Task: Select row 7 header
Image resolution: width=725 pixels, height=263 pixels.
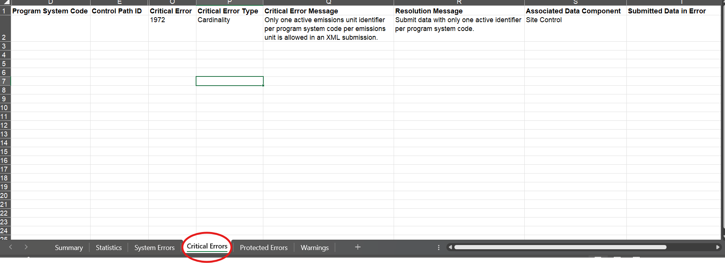Action: point(5,81)
